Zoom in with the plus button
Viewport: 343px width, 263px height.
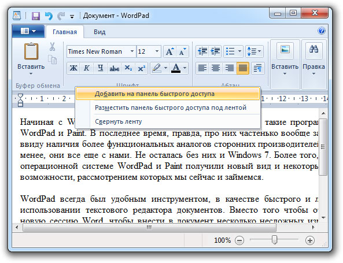click(x=310, y=240)
